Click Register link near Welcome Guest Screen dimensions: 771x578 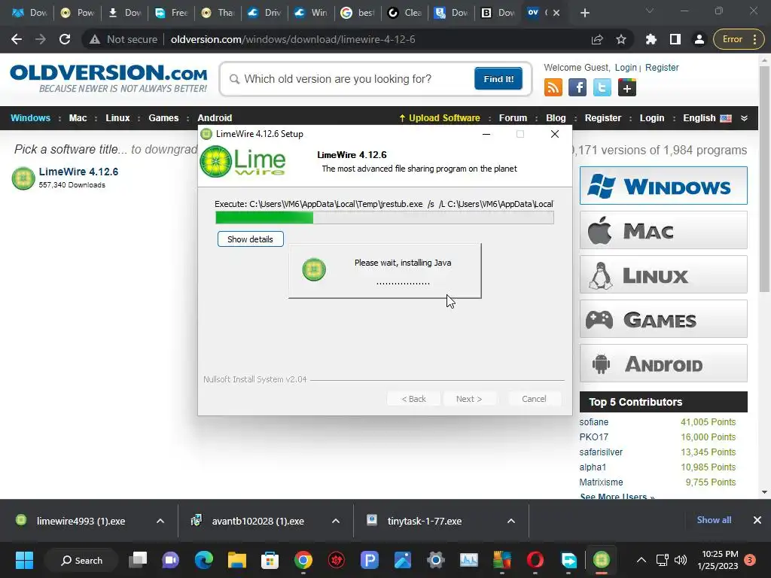[662, 67]
